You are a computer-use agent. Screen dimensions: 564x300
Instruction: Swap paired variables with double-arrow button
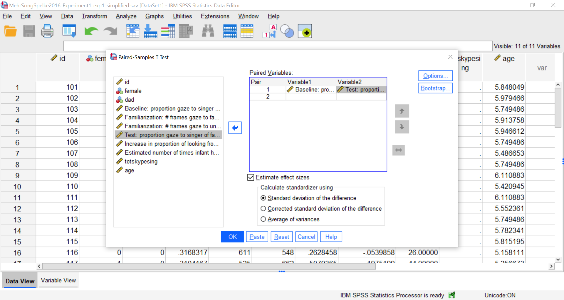pos(399,150)
